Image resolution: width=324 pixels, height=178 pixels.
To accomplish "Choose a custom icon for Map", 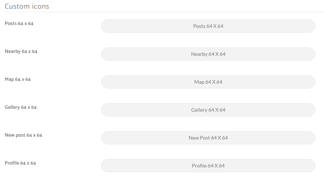I will click(x=208, y=82).
